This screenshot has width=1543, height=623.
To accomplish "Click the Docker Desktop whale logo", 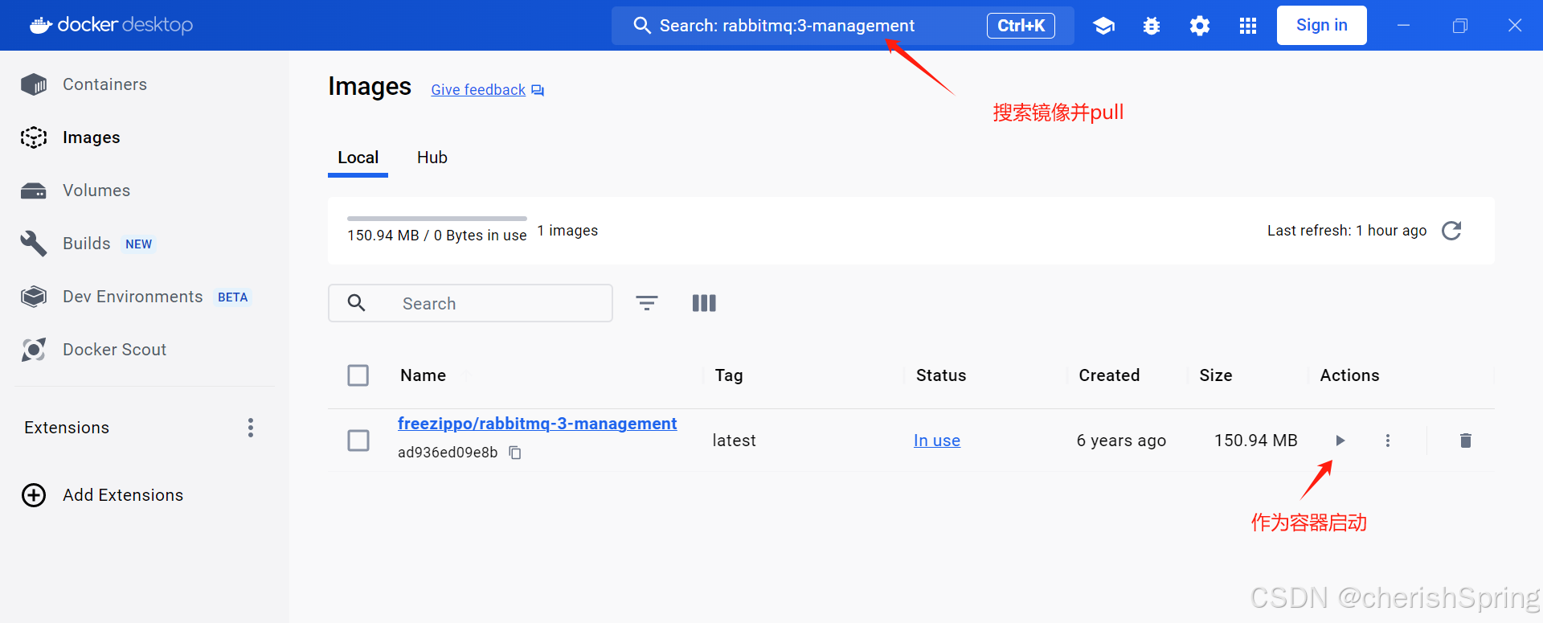I will (40, 25).
